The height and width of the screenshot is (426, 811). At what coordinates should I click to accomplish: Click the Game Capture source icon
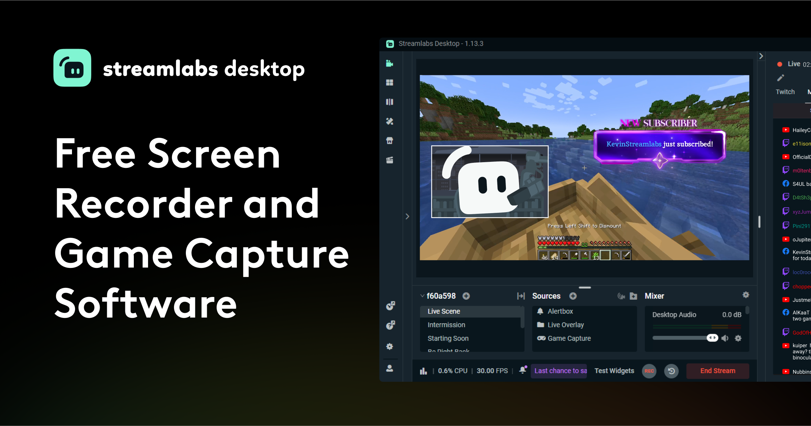[541, 338]
